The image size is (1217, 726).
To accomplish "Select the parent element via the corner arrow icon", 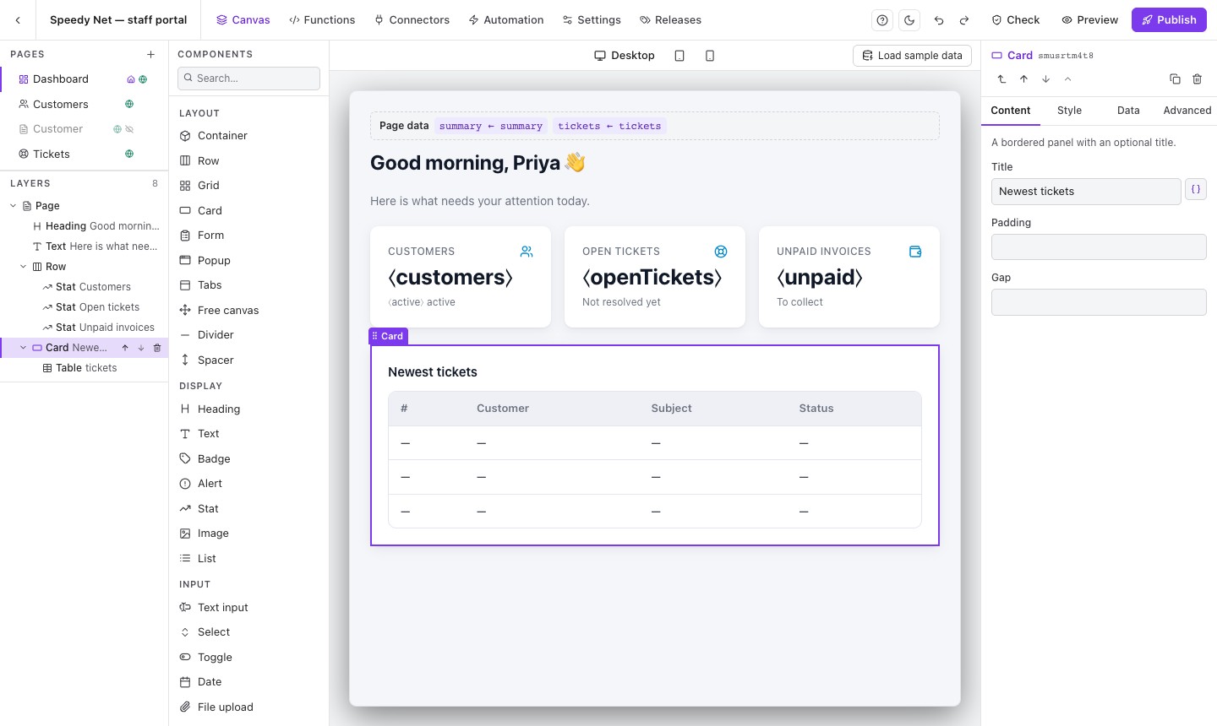I will point(1001,79).
